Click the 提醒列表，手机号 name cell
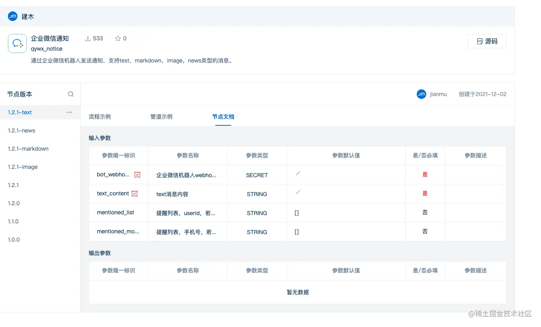541x327 pixels. pyautogui.click(x=188, y=232)
